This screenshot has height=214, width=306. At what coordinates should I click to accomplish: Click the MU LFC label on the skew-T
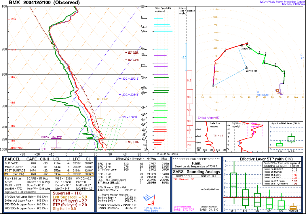click(133, 60)
